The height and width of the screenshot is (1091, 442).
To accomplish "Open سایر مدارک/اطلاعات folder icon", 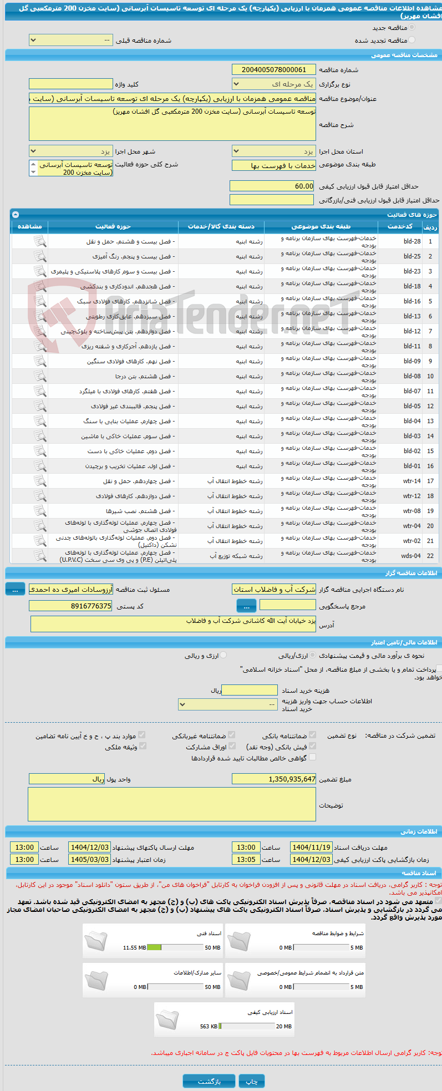I will (96, 981).
